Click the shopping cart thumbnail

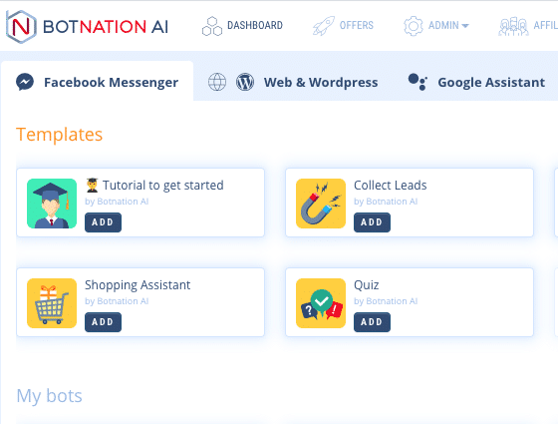click(x=52, y=303)
